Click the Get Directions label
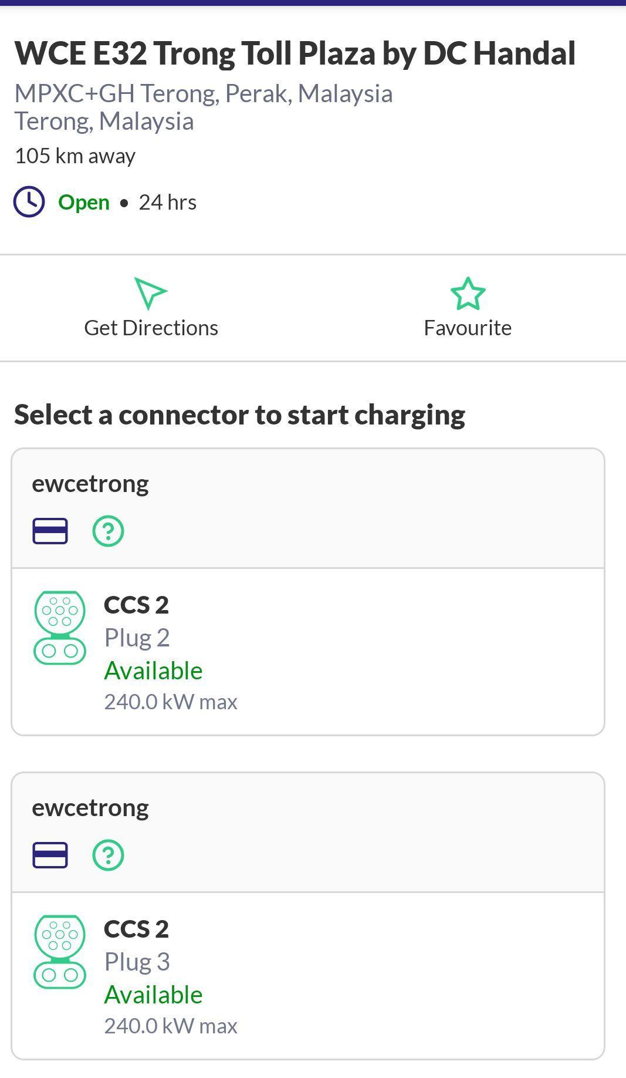Screen dimensions: 626x1078 [x=151, y=328]
